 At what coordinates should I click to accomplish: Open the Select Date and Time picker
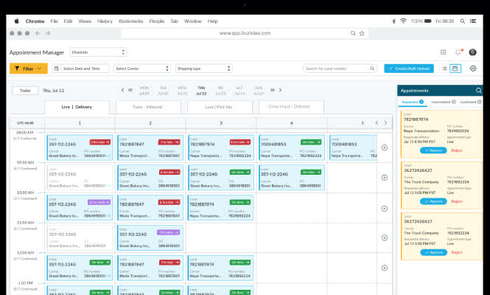coord(81,69)
